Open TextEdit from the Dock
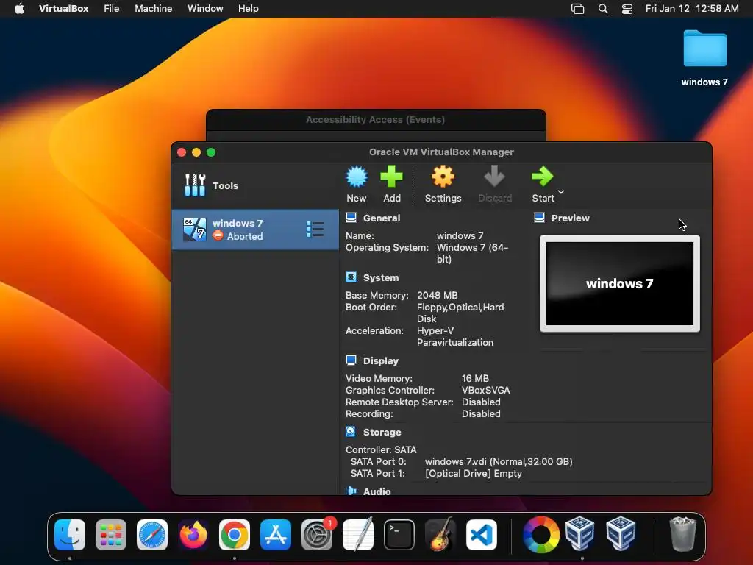The image size is (753, 565). click(358, 534)
